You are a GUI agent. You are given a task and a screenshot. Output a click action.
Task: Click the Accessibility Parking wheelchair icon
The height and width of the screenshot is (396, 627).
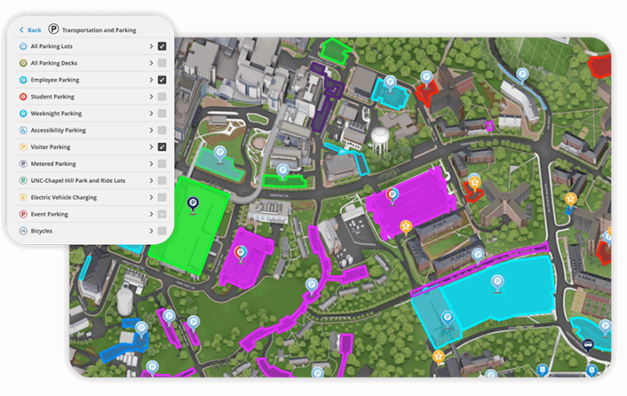pyautogui.click(x=23, y=130)
